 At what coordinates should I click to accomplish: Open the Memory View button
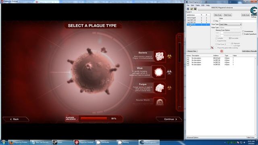pyautogui.click(x=192, y=51)
